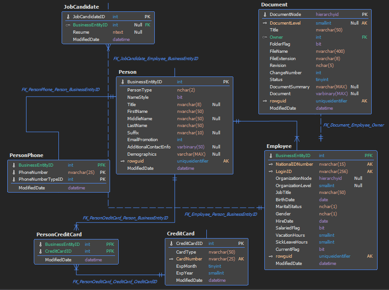Click the DocumentNode primary key icon
This screenshot has height=290, width=389.
tap(265, 15)
